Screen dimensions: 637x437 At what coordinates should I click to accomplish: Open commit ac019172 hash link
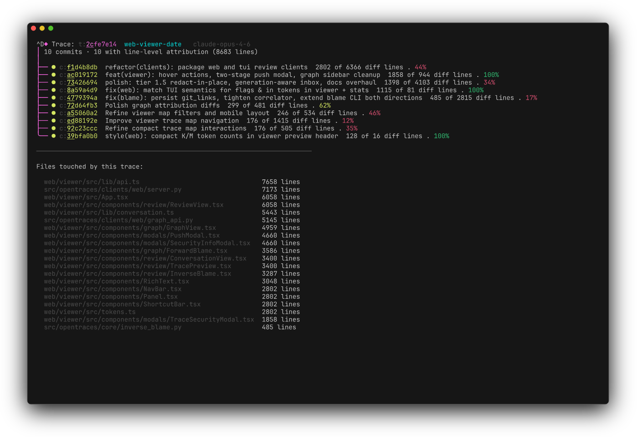pyautogui.click(x=82, y=75)
